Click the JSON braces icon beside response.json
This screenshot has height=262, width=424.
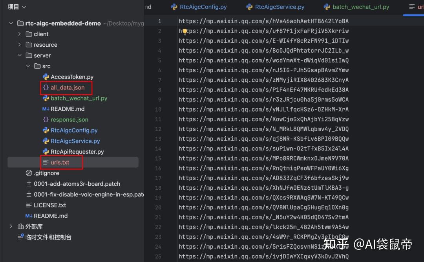point(46,120)
